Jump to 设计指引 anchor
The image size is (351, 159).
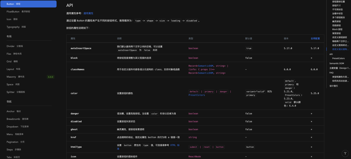[x=333, y=86]
